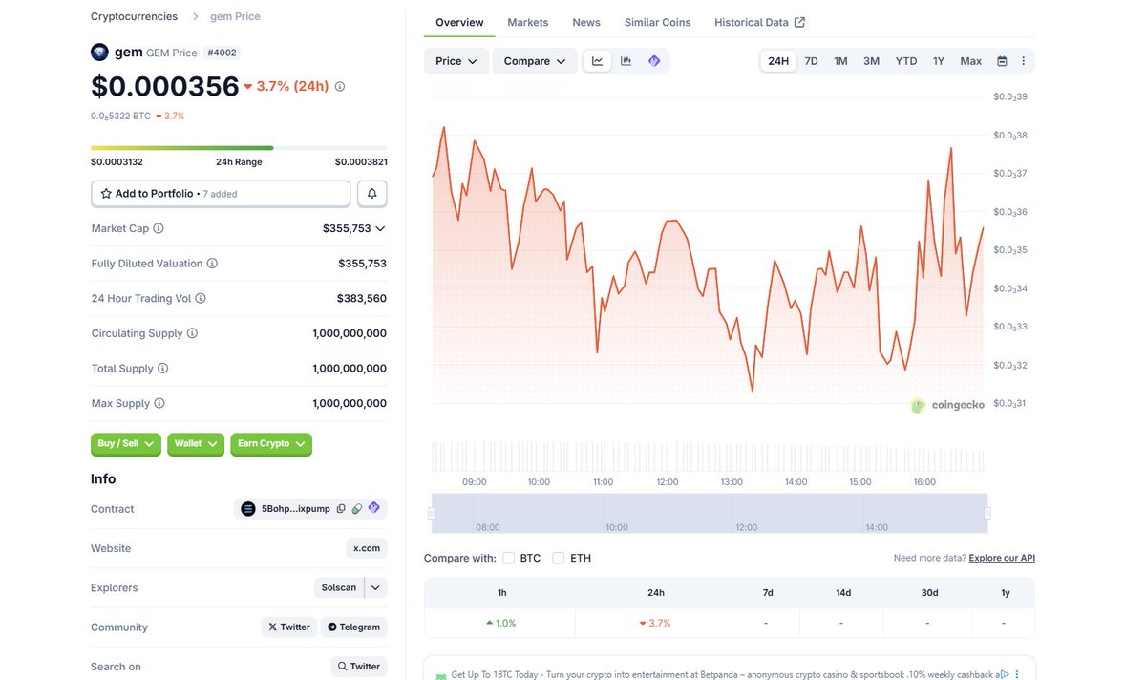The image size is (1146, 680).
Task: Open the Compare dropdown
Action: [x=535, y=61]
